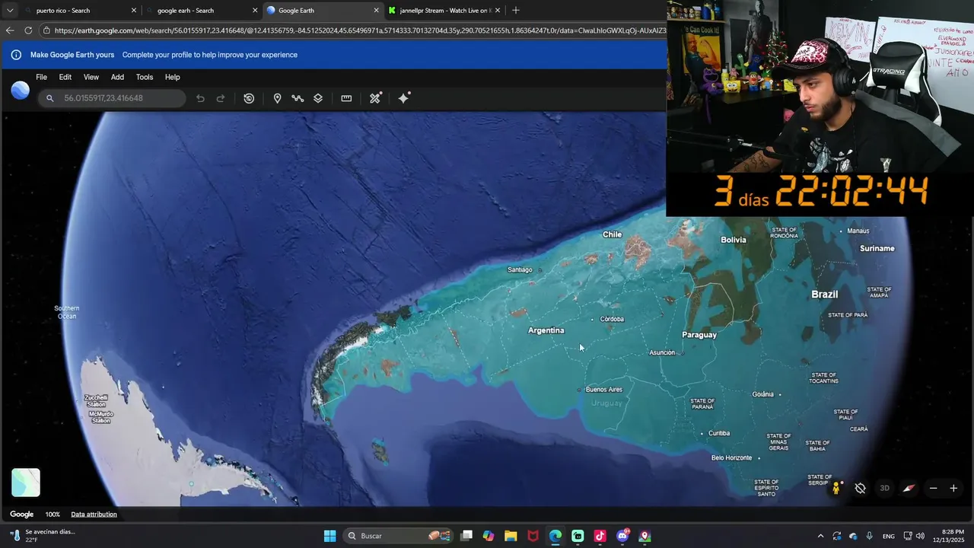This screenshot has width=974, height=548.
Task: Open the Gemini sparkle AI tool
Action: pos(404,97)
